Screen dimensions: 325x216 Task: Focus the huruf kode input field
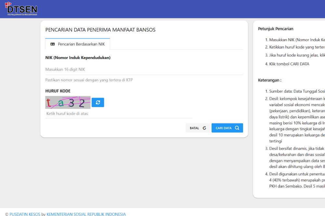point(119,114)
